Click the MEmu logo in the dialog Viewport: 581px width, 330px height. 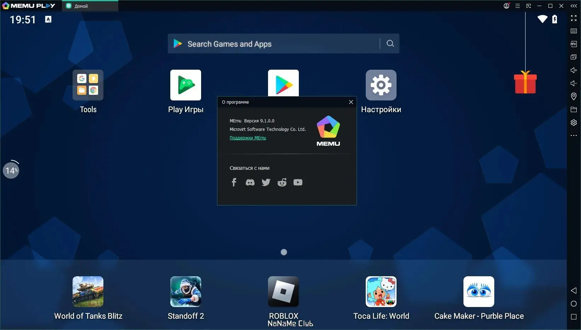(328, 131)
